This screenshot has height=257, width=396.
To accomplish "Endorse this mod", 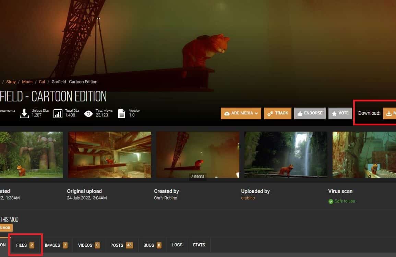I will pyautogui.click(x=310, y=113).
